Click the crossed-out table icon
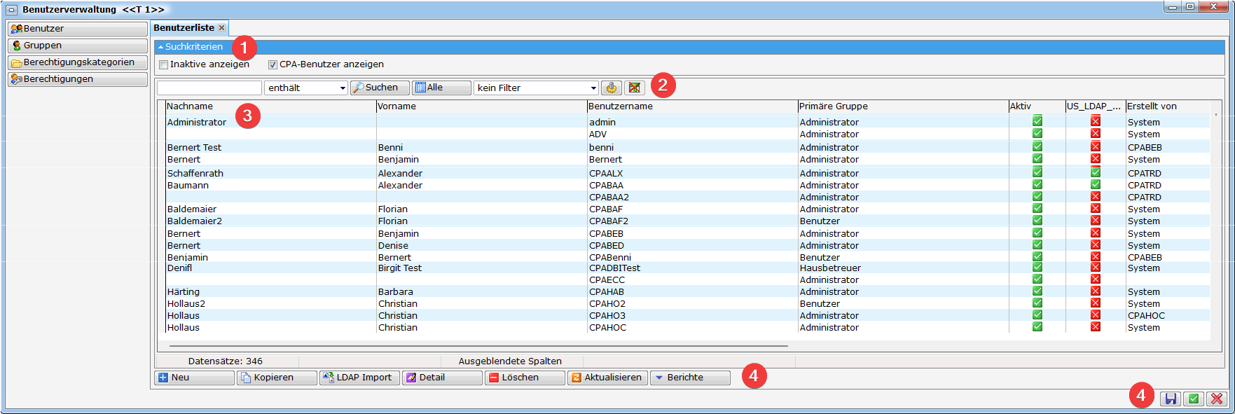This screenshot has height=414, width=1235. [635, 88]
